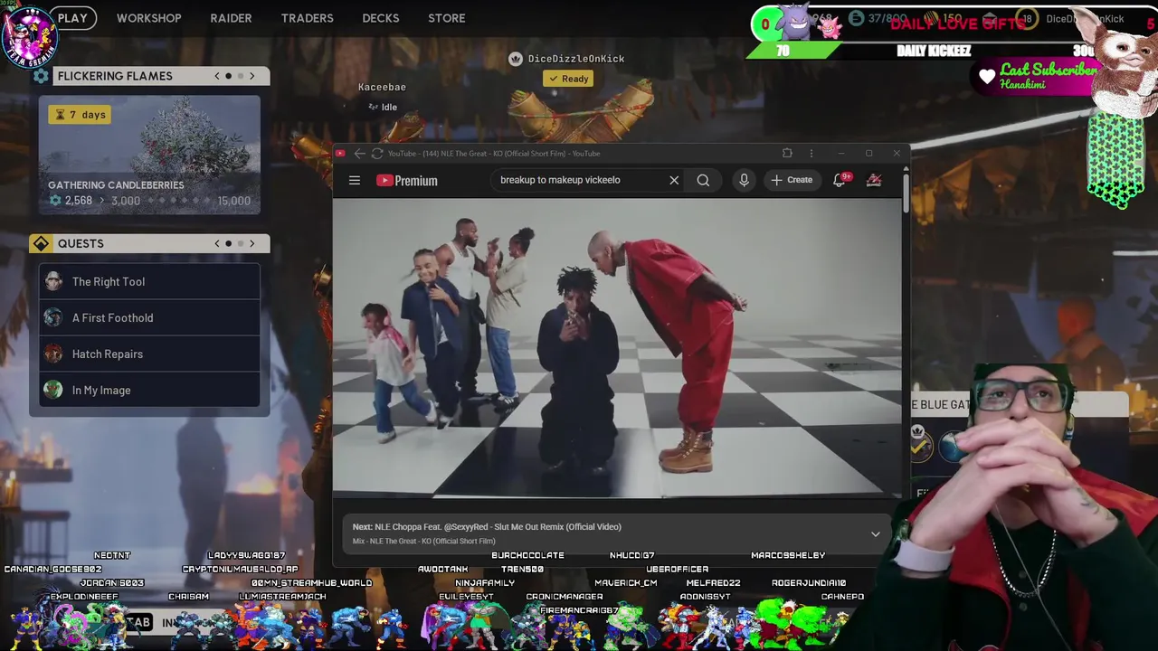
Task: Click the DiceDizzleOnKick player name
Action: pyautogui.click(x=576, y=59)
